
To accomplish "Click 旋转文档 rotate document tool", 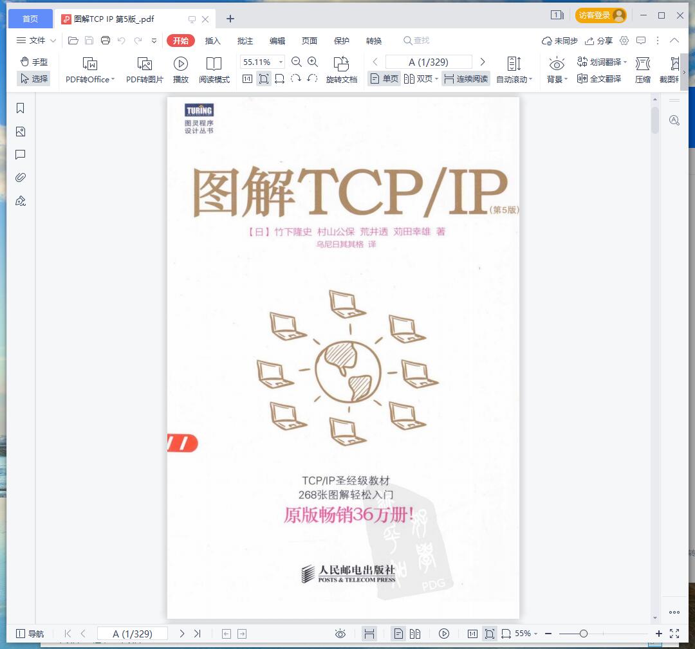I will (x=341, y=71).
